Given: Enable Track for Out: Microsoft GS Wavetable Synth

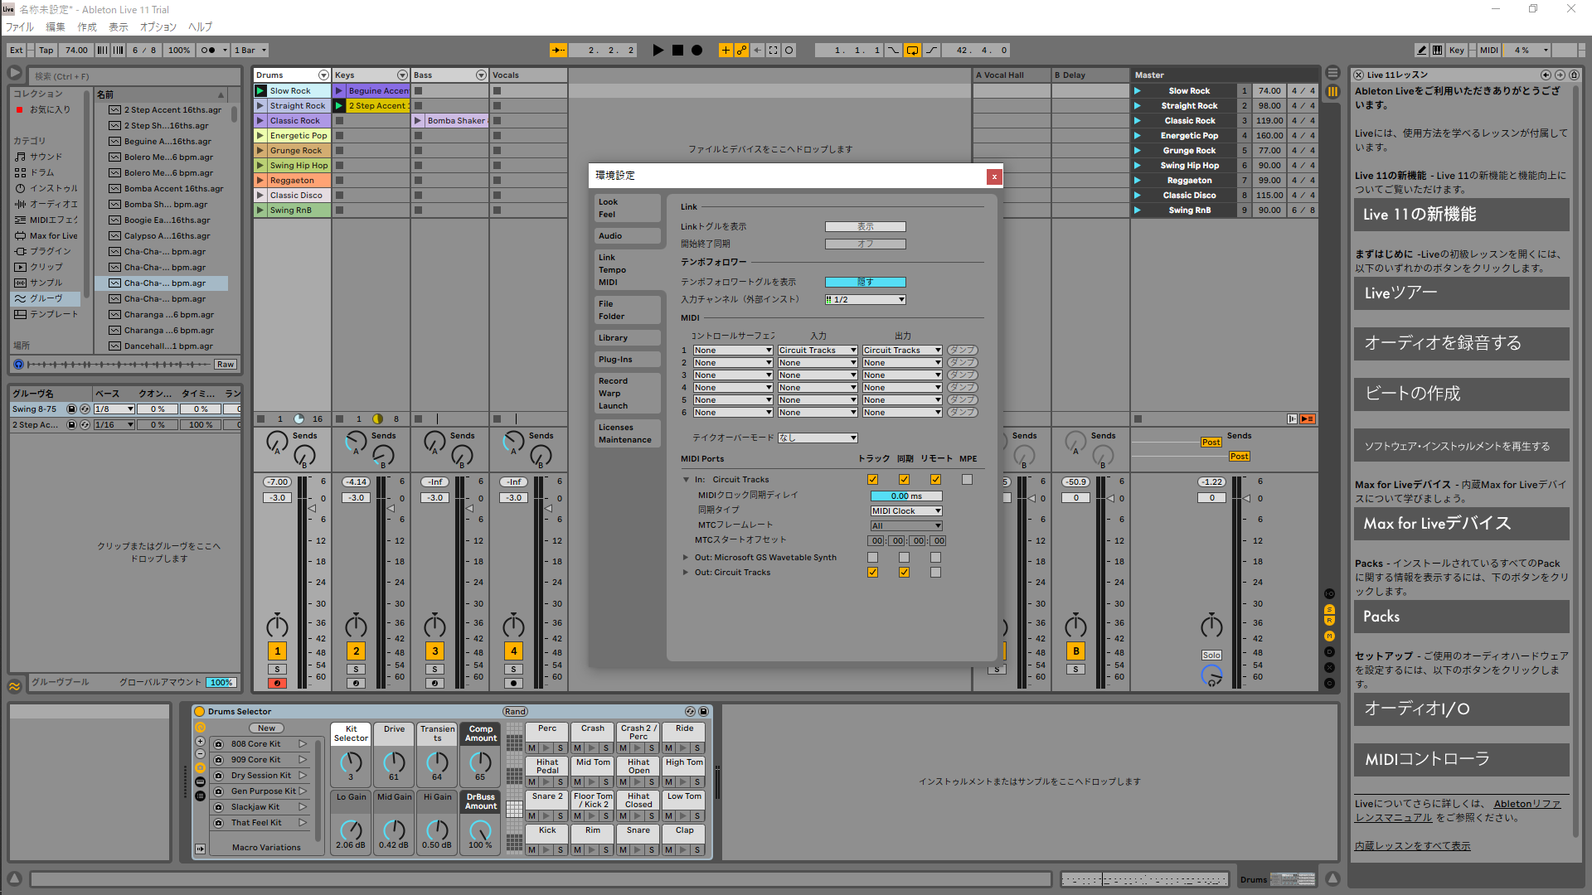Looking at the screenshot, I should point(872,558).
